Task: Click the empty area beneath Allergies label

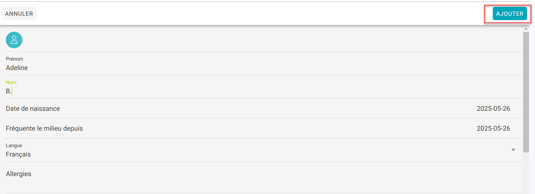Action: [264, 186]
